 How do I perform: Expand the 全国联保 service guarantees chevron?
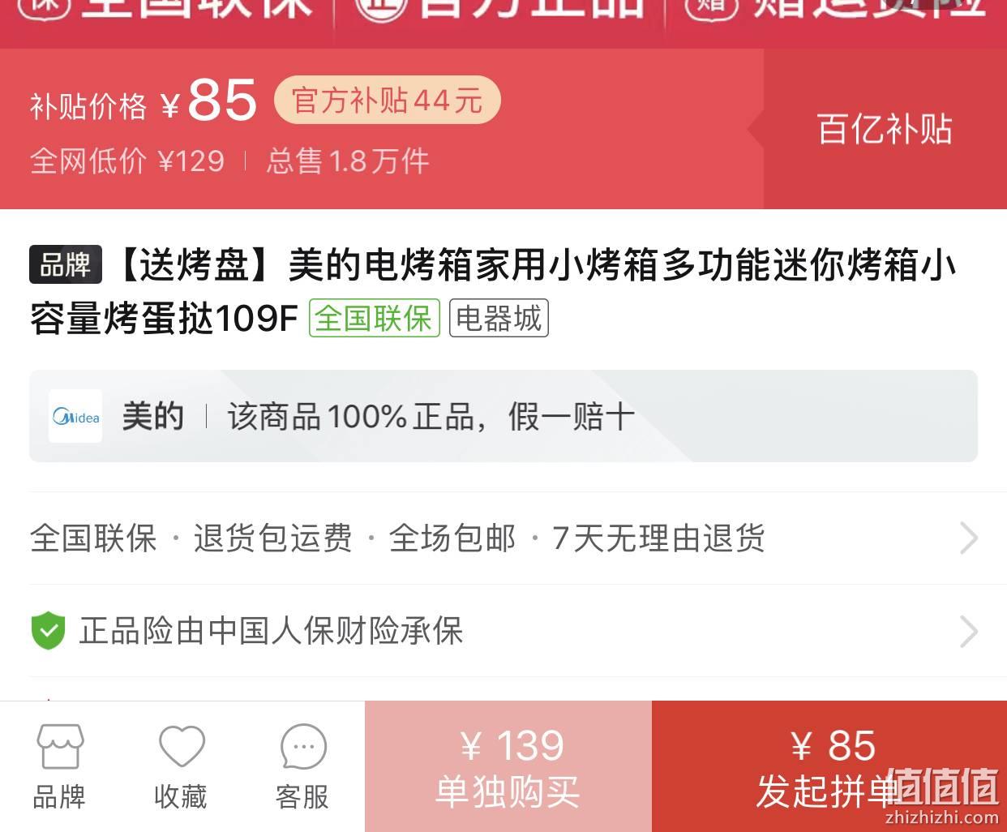point(969,538)
